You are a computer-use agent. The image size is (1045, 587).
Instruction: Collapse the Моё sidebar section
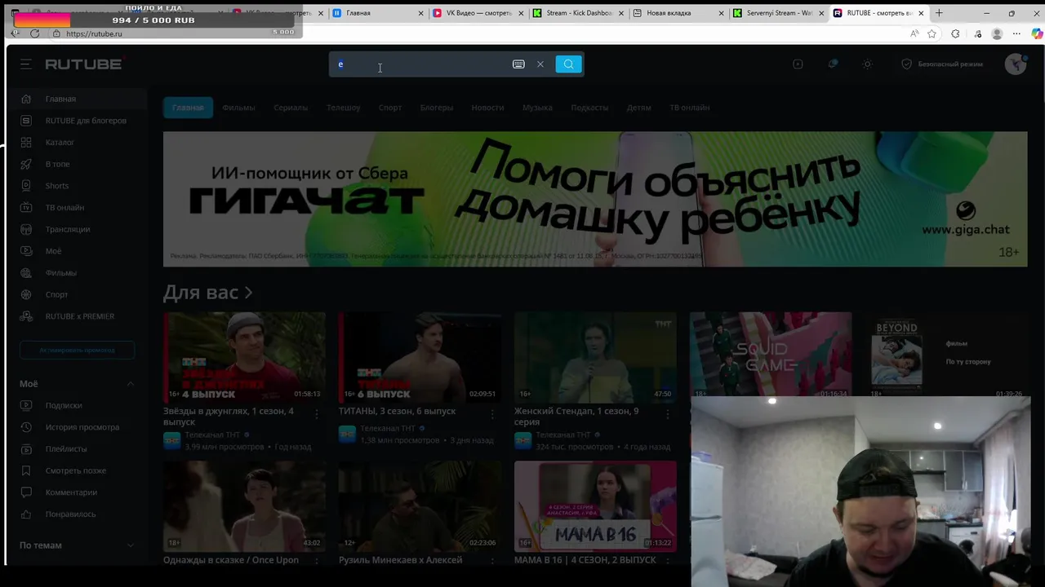point(130,384)
